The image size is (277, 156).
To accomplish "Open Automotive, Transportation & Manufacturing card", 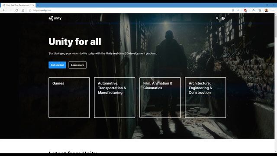I will (114, 97).
